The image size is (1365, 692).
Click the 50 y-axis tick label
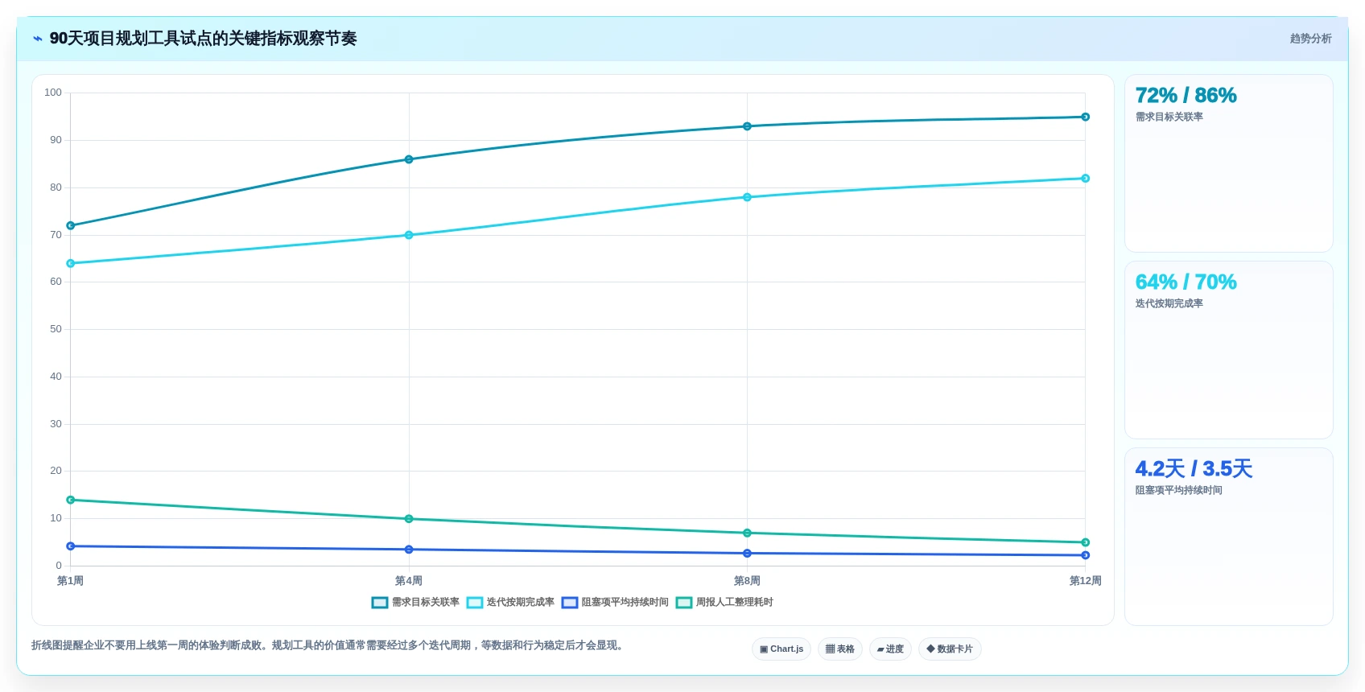coord(56,329)
